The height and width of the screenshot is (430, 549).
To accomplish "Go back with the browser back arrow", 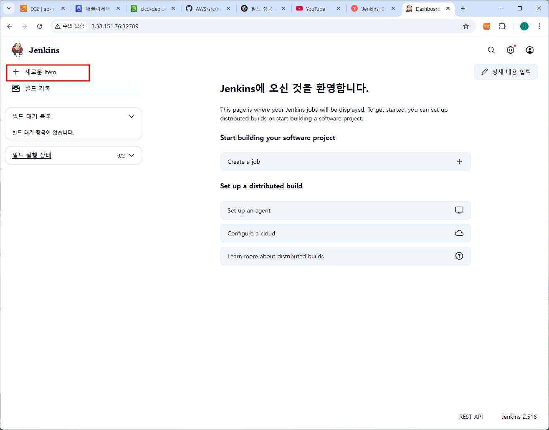I will pos(10,26).
